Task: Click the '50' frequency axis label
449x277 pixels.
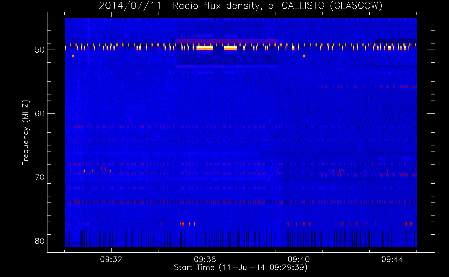Action: [x=40, y=50]
